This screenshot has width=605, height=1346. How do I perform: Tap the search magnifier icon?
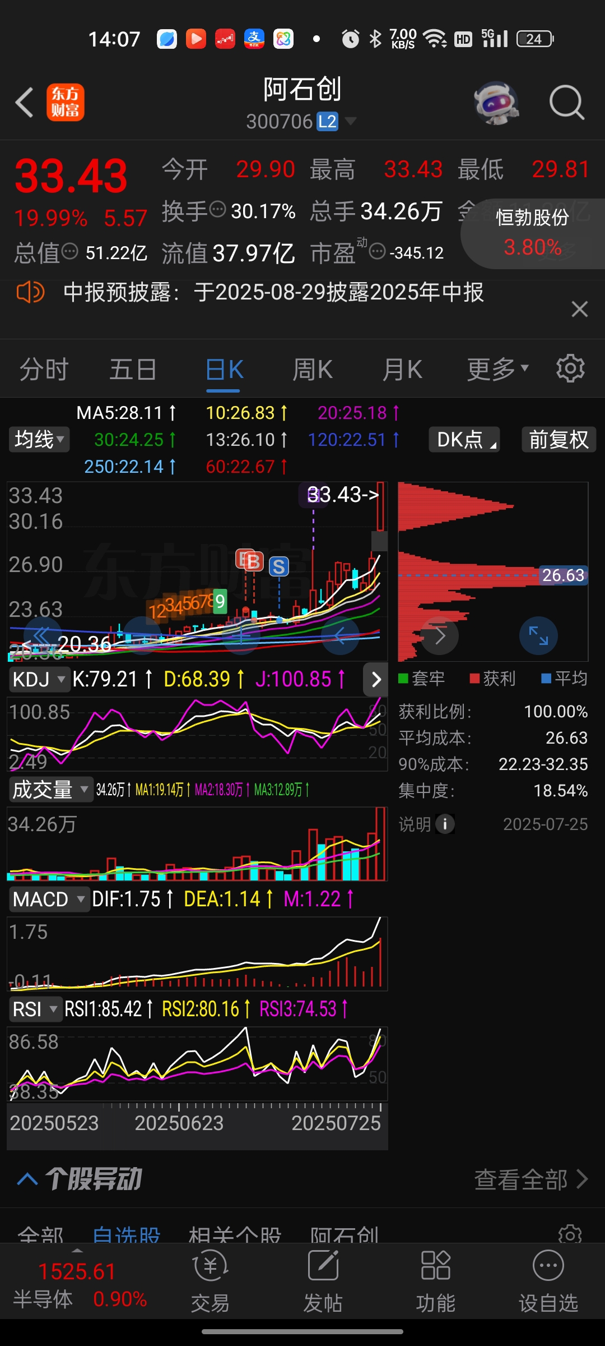[567, 103]
